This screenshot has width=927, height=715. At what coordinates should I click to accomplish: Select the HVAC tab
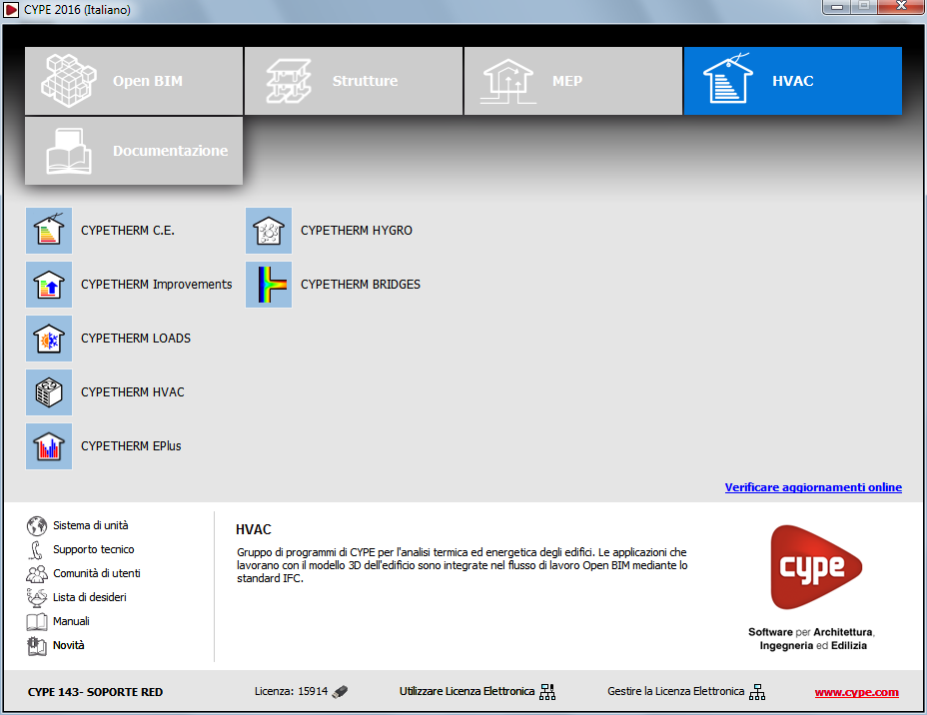793,81
